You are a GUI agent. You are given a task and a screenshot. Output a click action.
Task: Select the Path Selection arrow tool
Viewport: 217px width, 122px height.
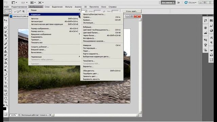pyautogui.click(x=5, y=82)
